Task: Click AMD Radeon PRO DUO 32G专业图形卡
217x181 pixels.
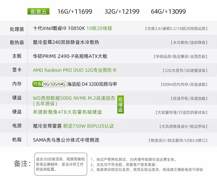Action: (x=75, y=70)
